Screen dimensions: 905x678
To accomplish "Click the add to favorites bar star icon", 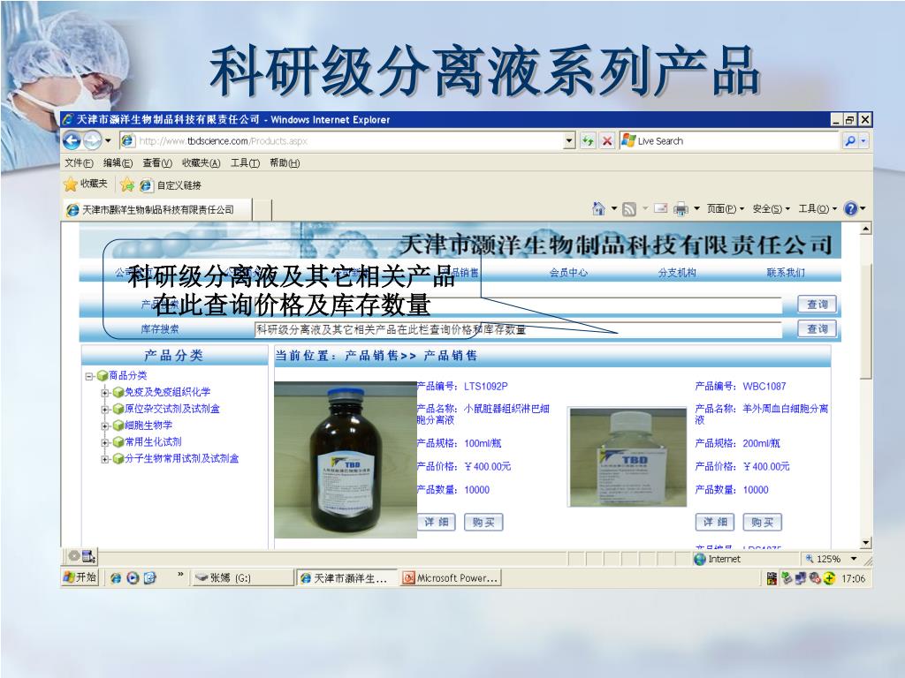I will 127,185.
